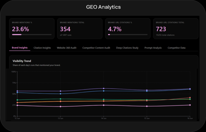Switch to the Brand Insights tab
The height and width of the screenshot is (132, 206).
click(20, 48)
